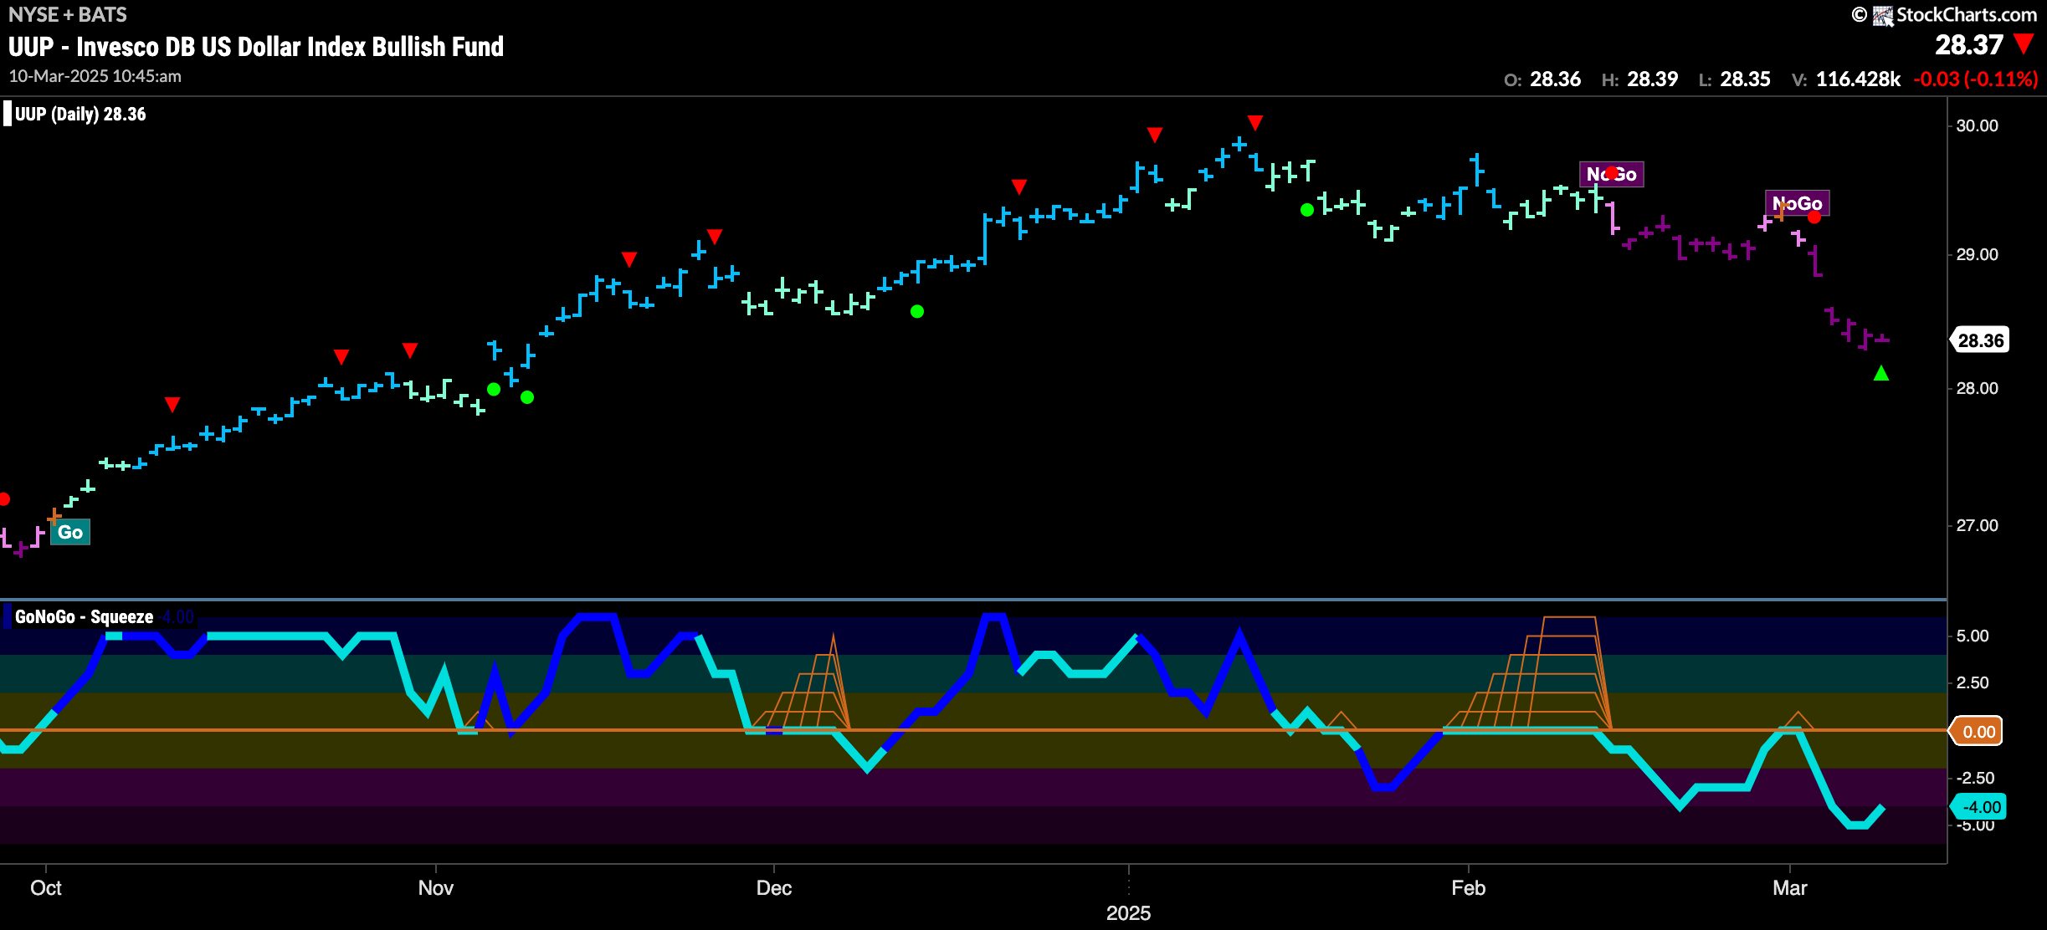Click the 27.00 price axis label

(1977, 525)
